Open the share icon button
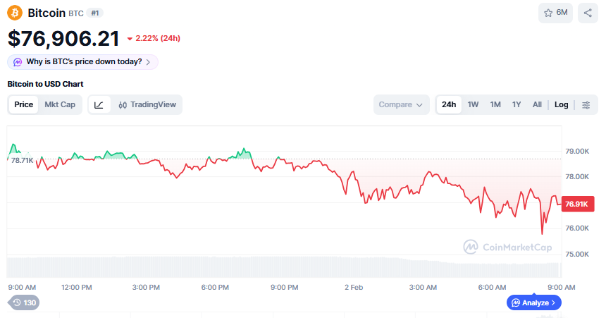This screenshot has height=318, width=606. pyautogui.click(x=587, y=13)
